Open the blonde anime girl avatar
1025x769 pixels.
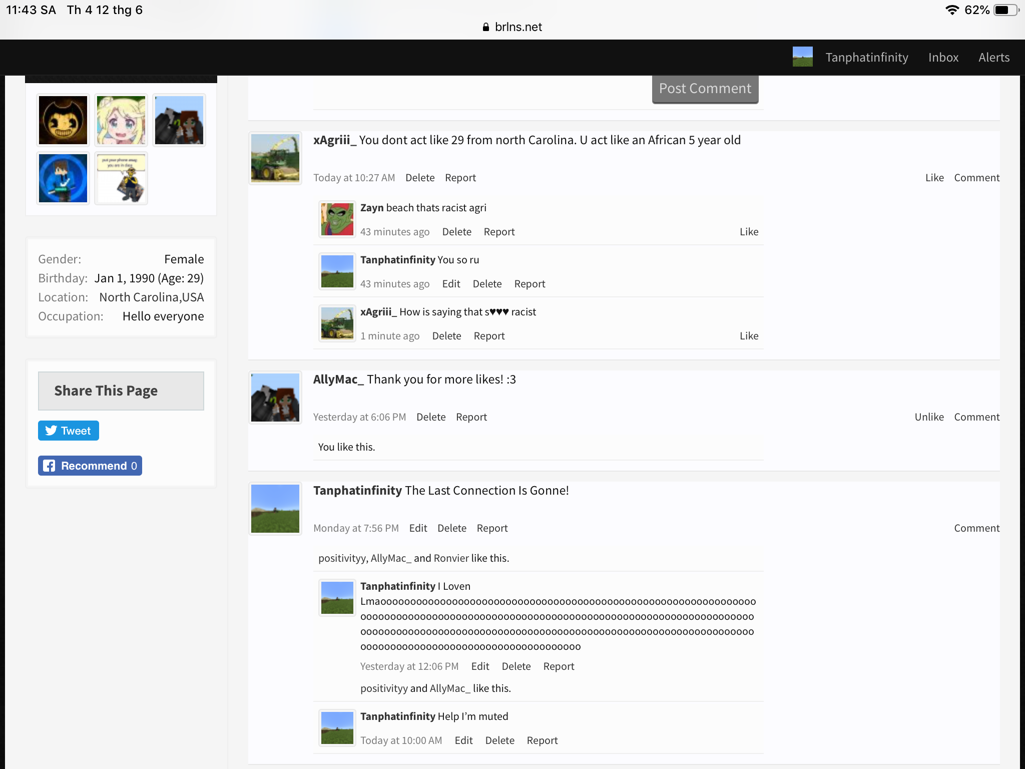(x=121, y=120)
